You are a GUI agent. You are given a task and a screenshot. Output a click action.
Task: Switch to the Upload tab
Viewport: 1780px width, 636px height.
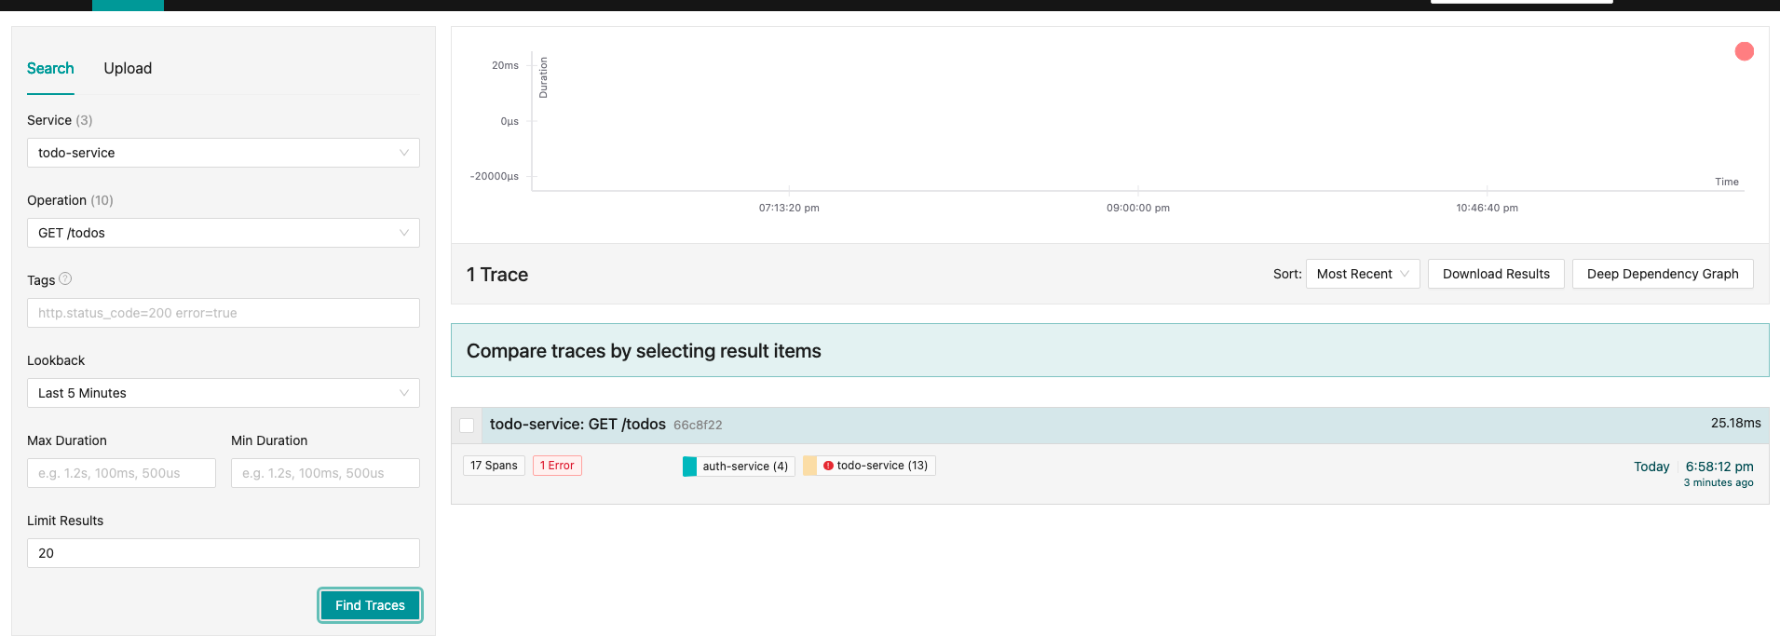pyautogui.click(x=128, y=68)
